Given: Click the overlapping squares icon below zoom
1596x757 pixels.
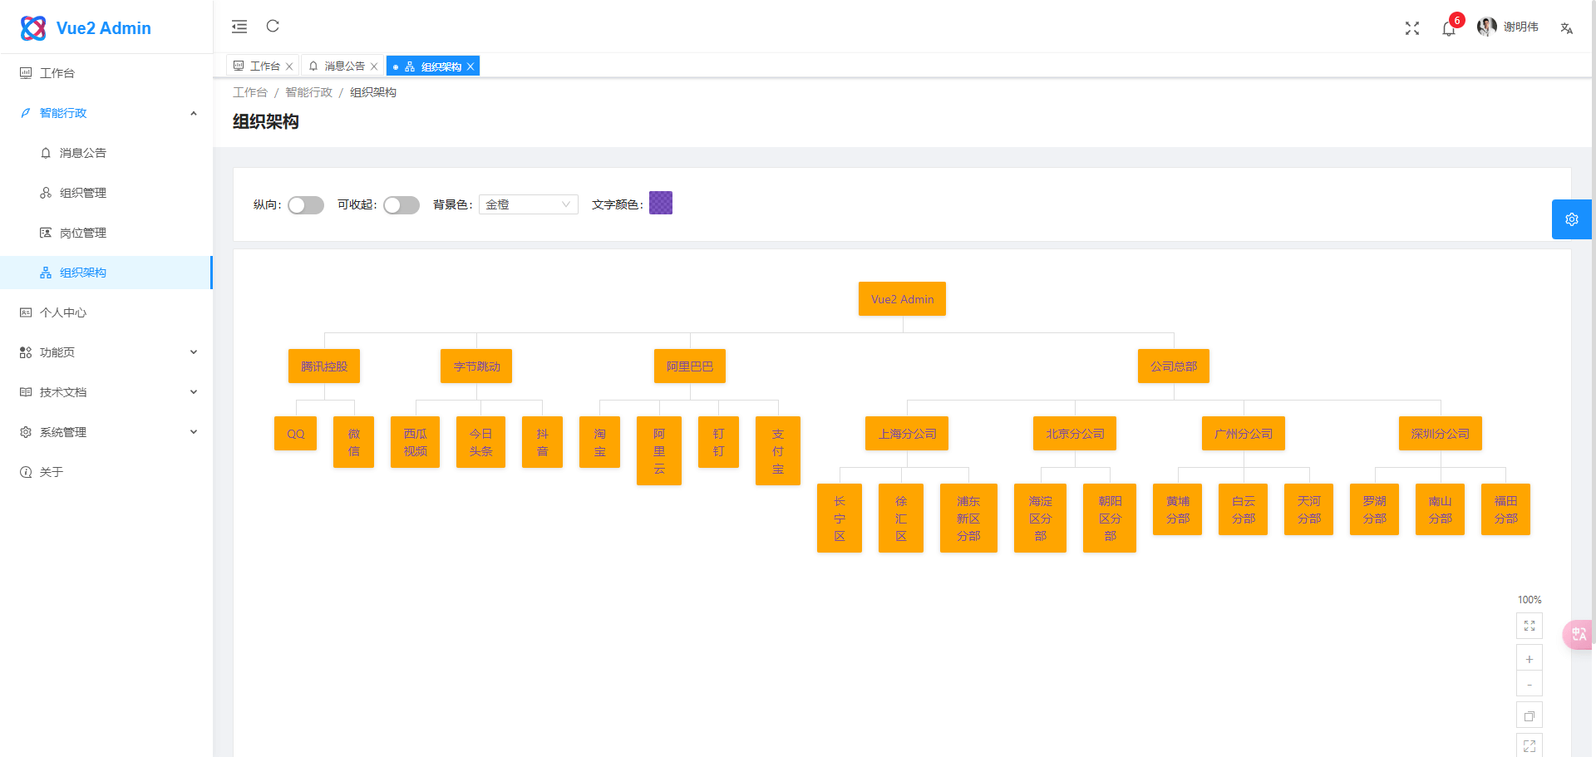Looking at the screenshot, I should click(x=1529, y=716).
